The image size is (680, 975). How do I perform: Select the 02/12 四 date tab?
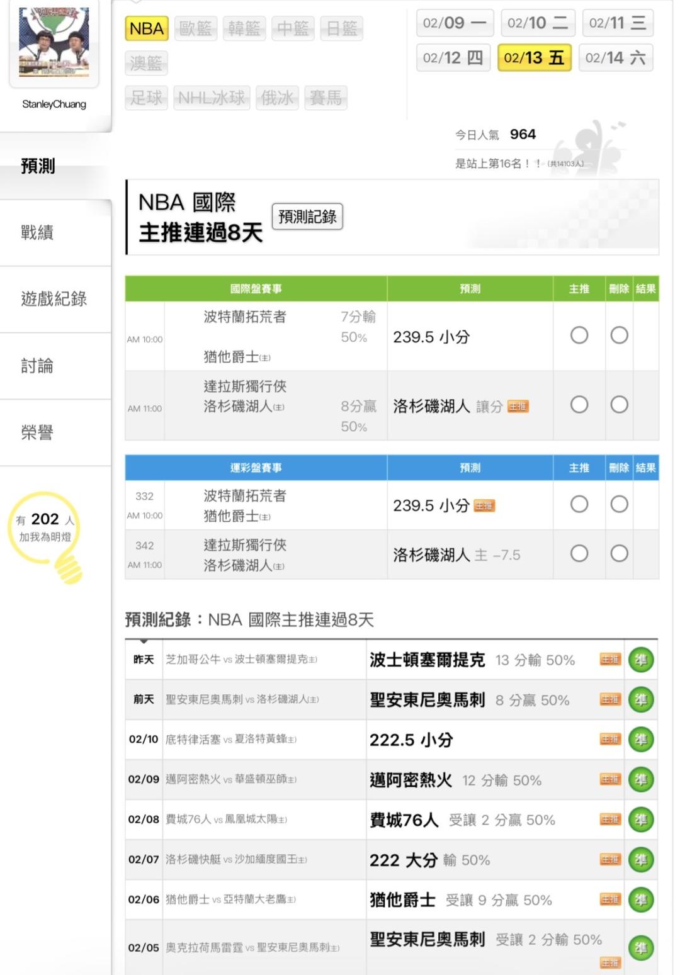coord(453,58)
